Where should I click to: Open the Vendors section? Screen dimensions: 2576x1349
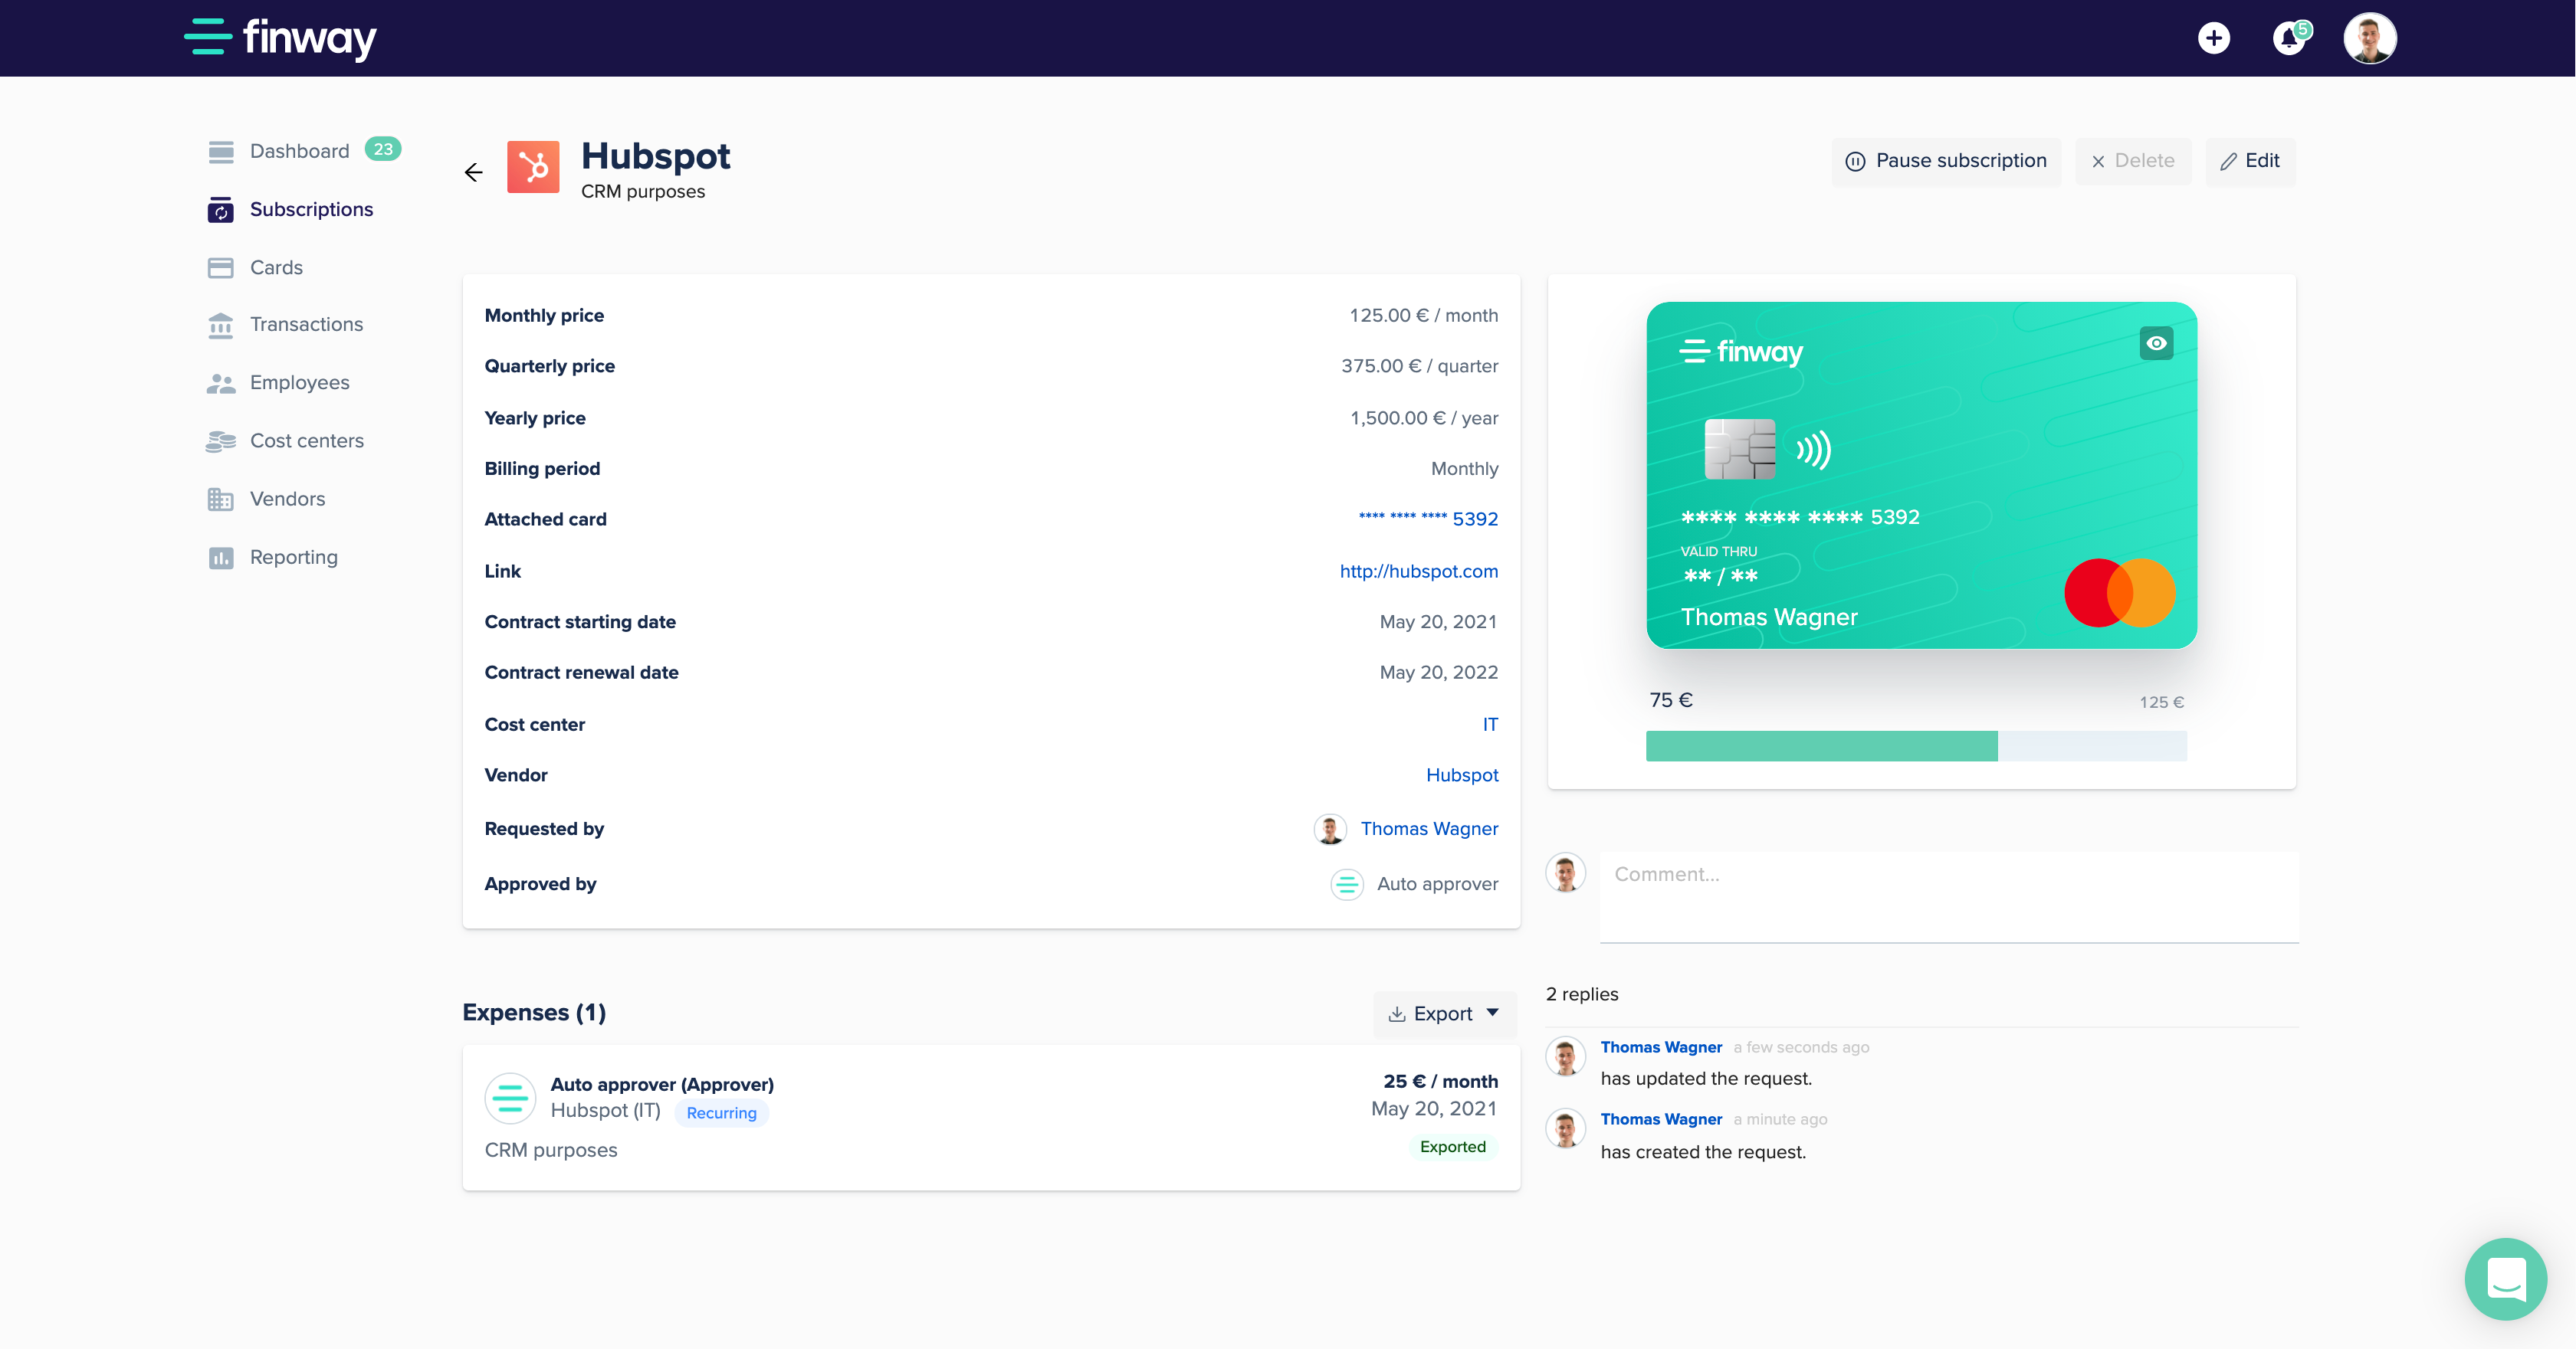287,499
